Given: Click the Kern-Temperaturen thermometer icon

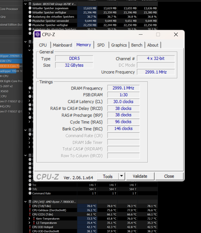Looking at the screenshot, I should pos(34,219).
